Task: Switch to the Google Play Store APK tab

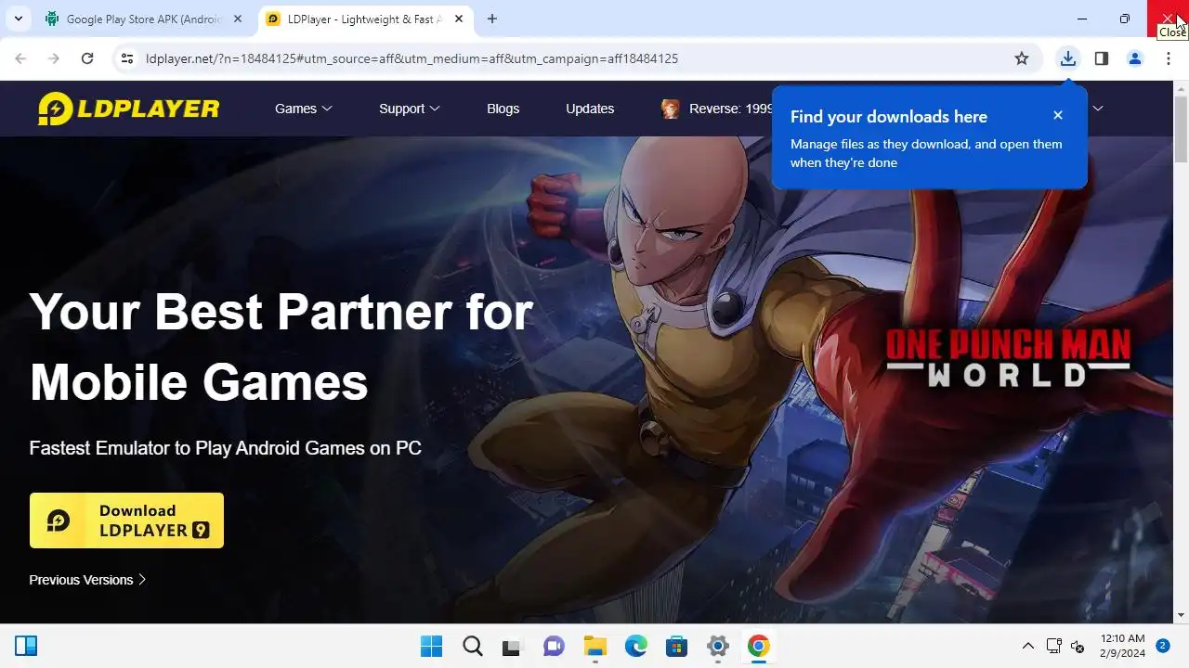Action: tap(144, 19)
